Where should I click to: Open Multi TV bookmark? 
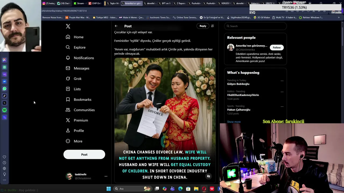(x=284, y=17)
